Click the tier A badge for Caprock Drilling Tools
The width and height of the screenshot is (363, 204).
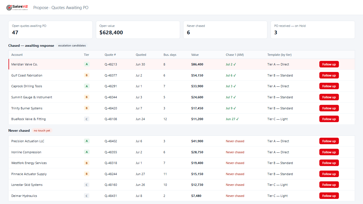pyautogui.click(x=87, y=86)
